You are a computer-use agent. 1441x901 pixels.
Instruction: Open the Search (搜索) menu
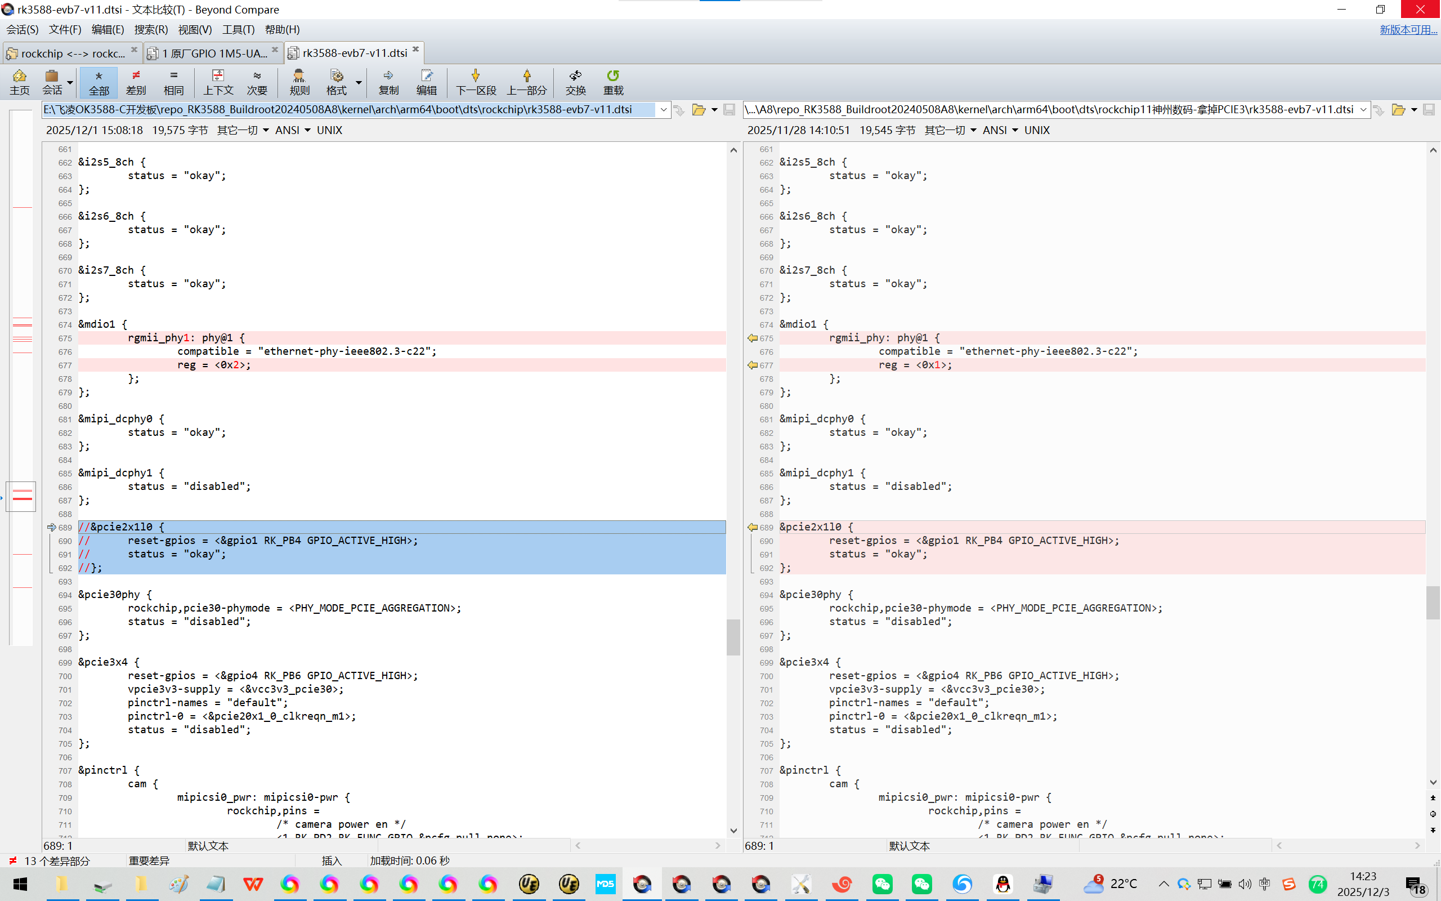[151, 29]
